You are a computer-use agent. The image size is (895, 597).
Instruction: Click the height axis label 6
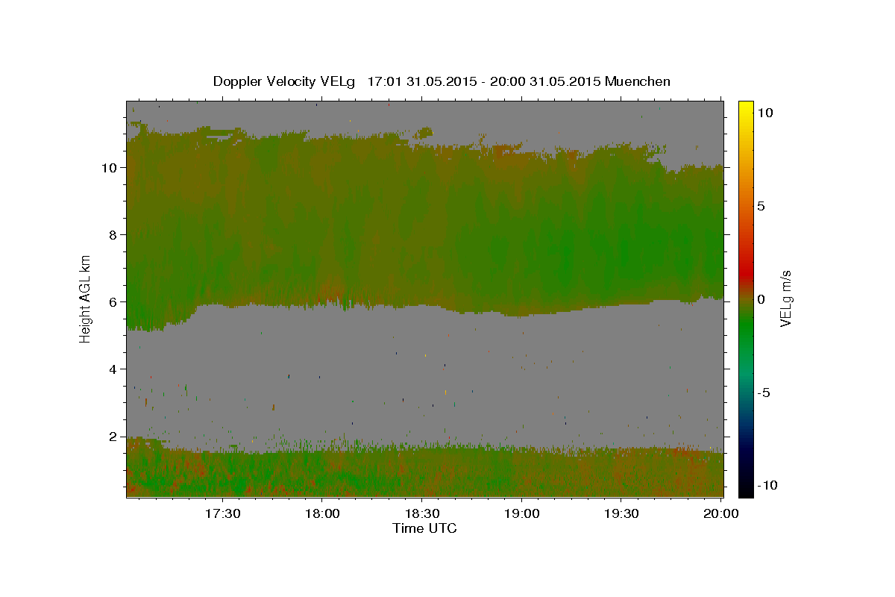pos(114,301)
